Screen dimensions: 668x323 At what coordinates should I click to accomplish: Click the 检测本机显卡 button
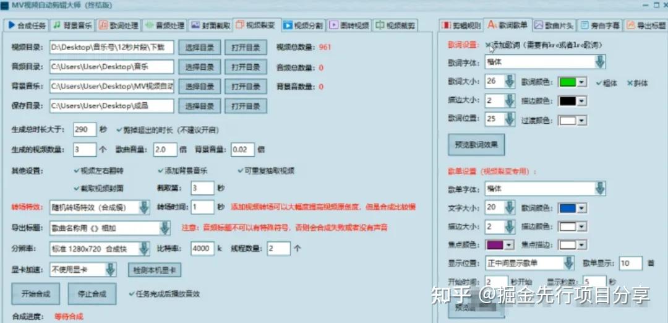pyautogui.click(x=154, y=270)
